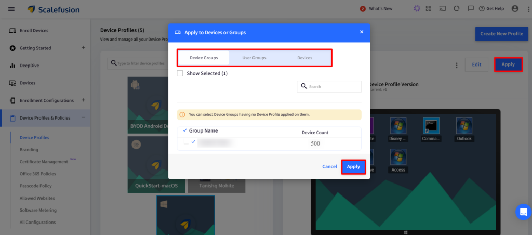Click the circular refresh status icon
This screenshot has width=532, height=235.
click(456, 9)
